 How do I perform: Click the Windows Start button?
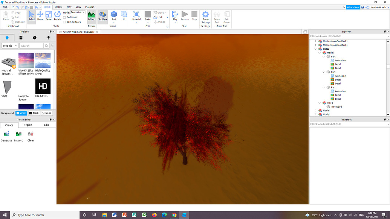click(5, 215)
